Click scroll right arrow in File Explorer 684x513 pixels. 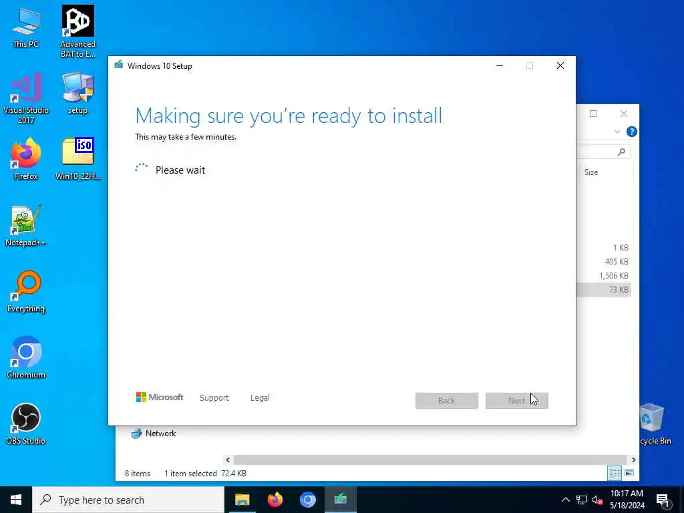coord(633,460)
